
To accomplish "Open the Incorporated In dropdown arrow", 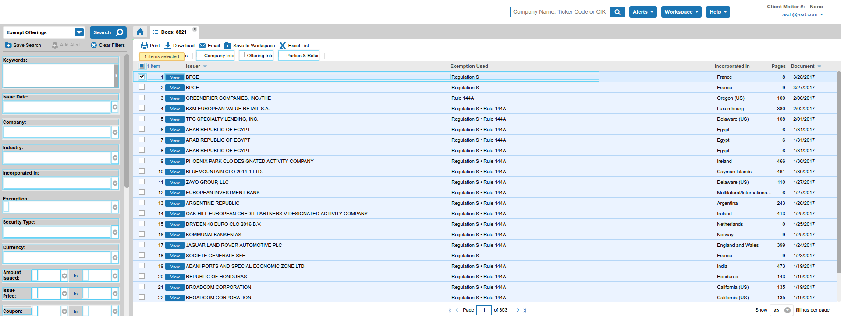I will [115, 183].
